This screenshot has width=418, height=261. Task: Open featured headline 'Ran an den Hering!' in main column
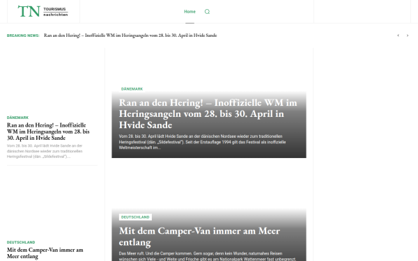tap(208, 113)
